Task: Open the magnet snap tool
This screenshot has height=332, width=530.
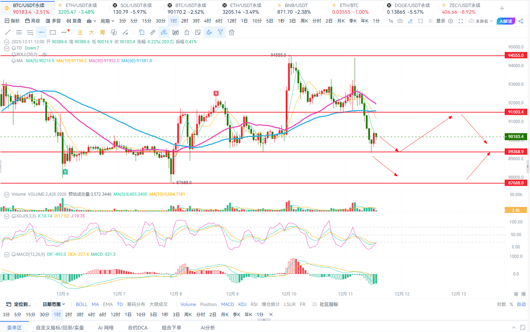Action: click(209, 33)
